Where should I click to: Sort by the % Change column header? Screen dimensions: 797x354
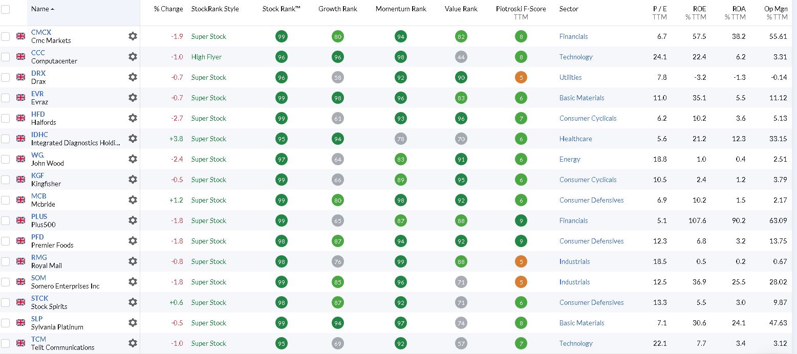click(x=168, y=9)
